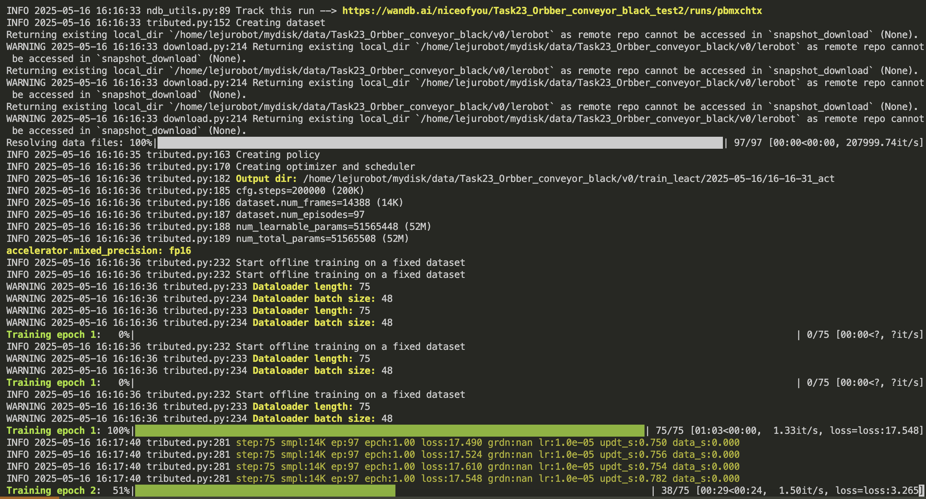Click the terminal cursor block at bottom right
The height and width of the screenshot is (499, 926).
pyautogui.click(x=921, y=490)
